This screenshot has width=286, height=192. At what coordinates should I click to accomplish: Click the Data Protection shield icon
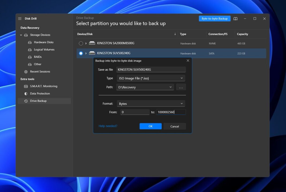coord(26,94)
